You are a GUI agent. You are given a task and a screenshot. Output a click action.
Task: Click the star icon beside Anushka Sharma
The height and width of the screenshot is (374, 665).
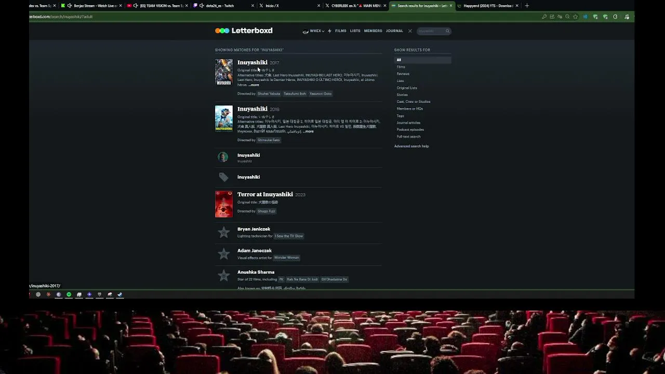pos(223,275)
